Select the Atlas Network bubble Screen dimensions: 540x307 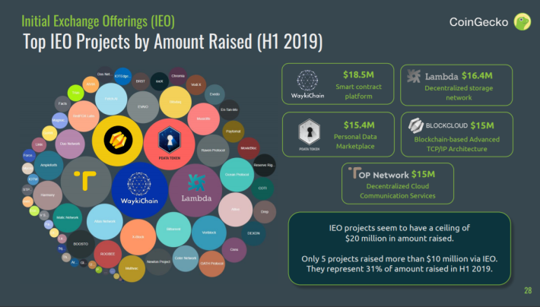(105, 222)
